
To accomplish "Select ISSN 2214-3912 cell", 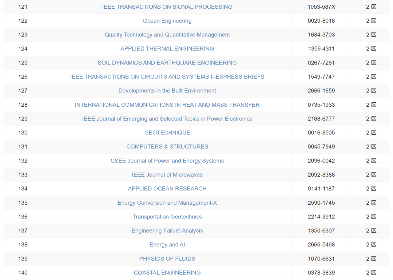I will 321,217.
